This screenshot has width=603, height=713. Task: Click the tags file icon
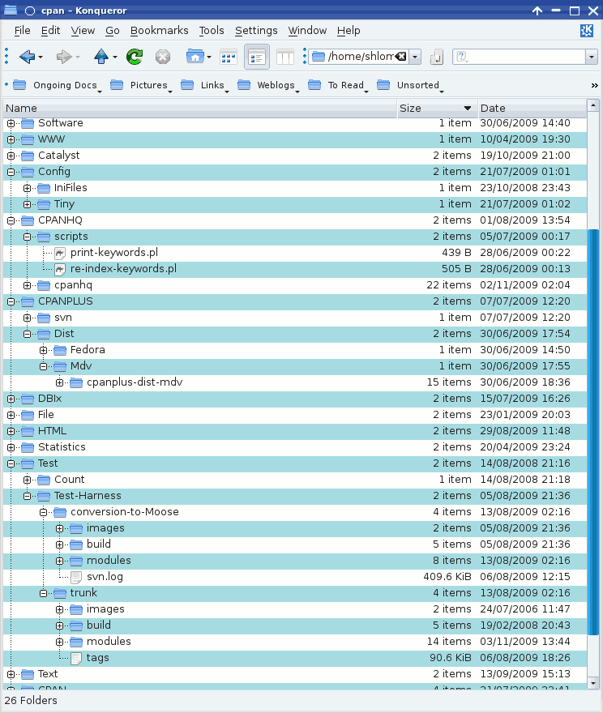click(76, 658)
